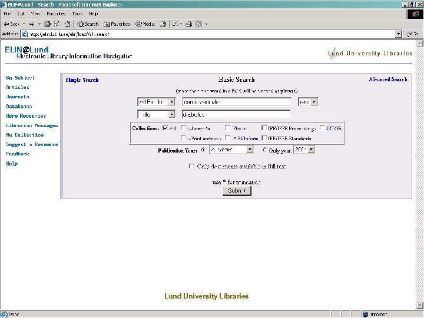Click the IE icon in title bar

pos(4,4)
